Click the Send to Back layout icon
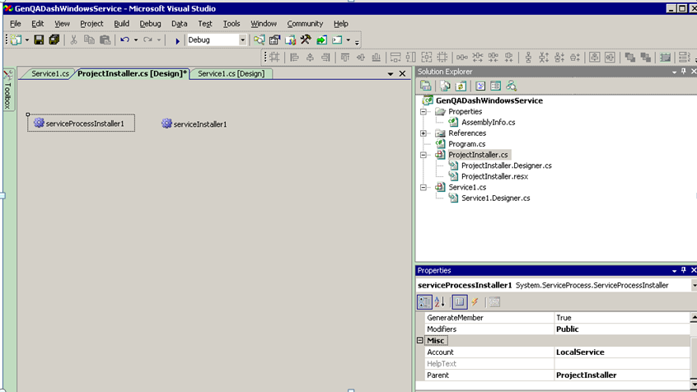This screenshot has height=392, width=697. (645, 58)
